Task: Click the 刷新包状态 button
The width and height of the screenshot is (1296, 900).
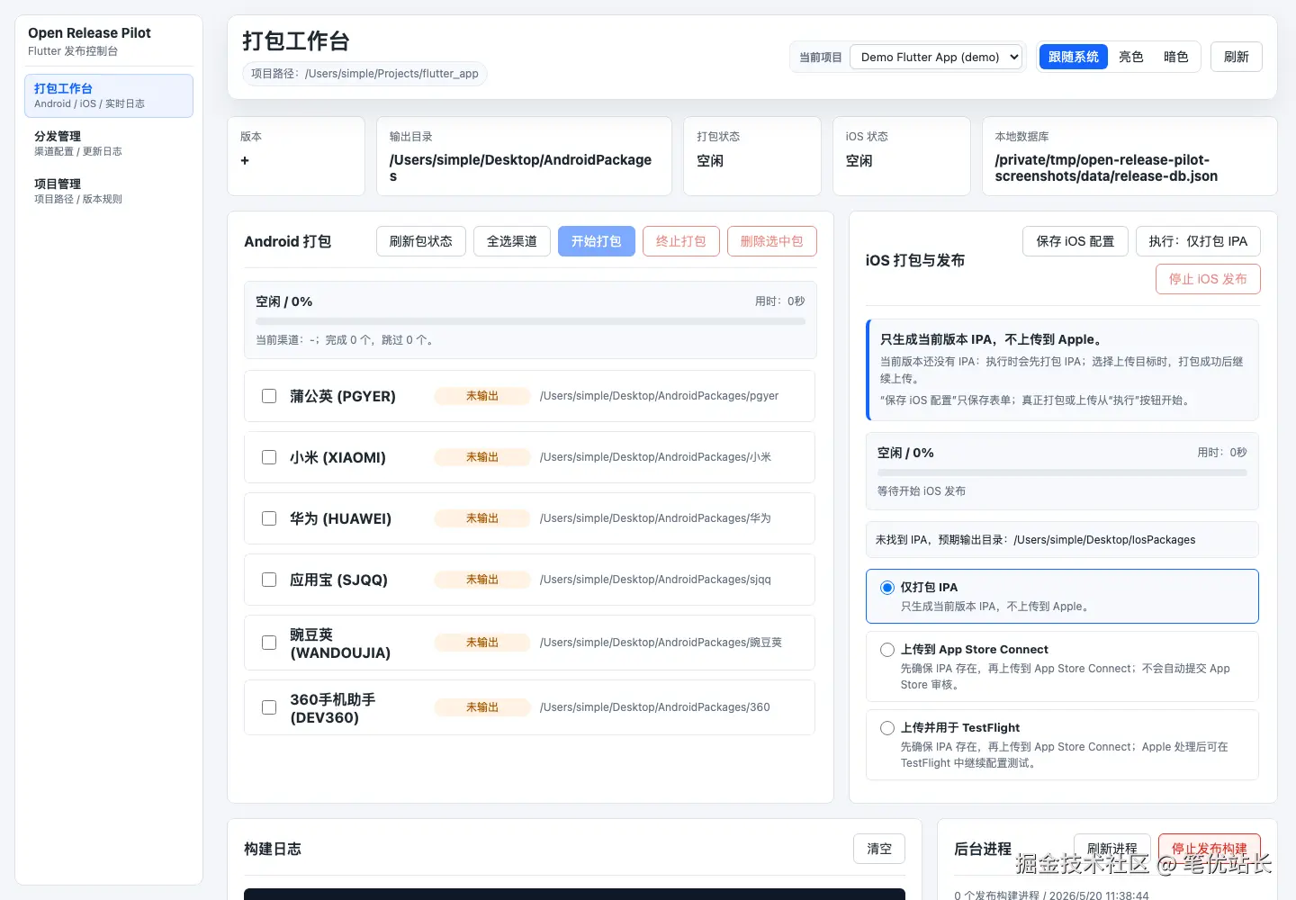Action: coord(421,241)
